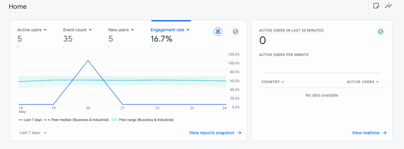Toggle Peer range legend swatch
Image resolution: width=404 pixels, height=149 pixels.
coord(115,120)
